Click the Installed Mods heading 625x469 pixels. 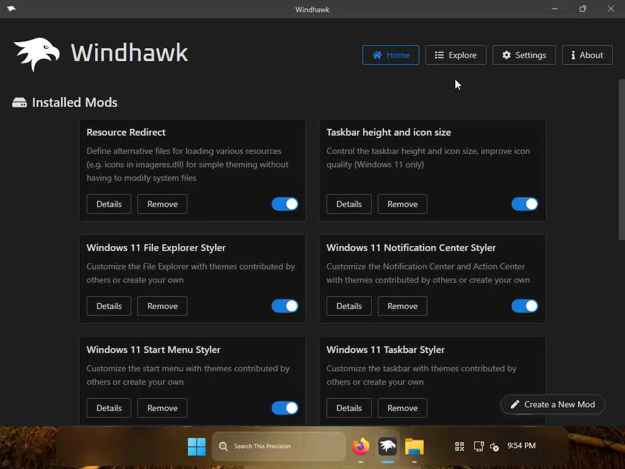pyautogui.click(x=74, y=103)
